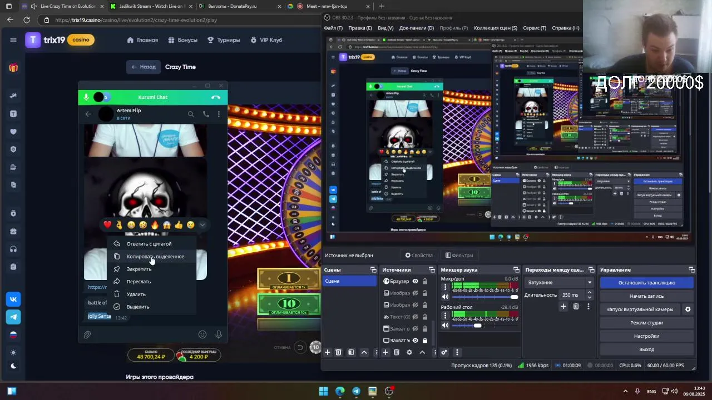Open Сервис menu in OBS
712x400 pixels.
535,28
